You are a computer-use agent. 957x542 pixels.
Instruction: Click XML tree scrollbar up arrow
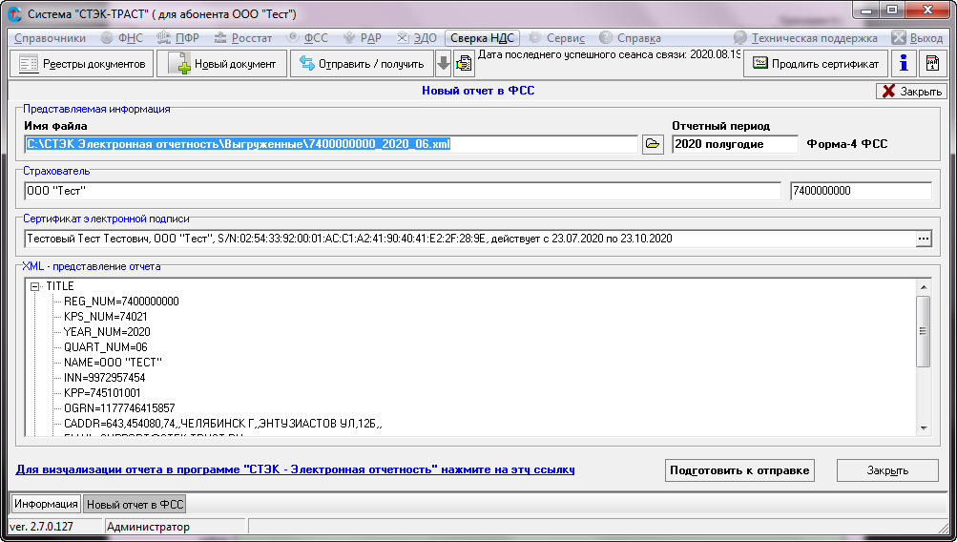[924, 287]
